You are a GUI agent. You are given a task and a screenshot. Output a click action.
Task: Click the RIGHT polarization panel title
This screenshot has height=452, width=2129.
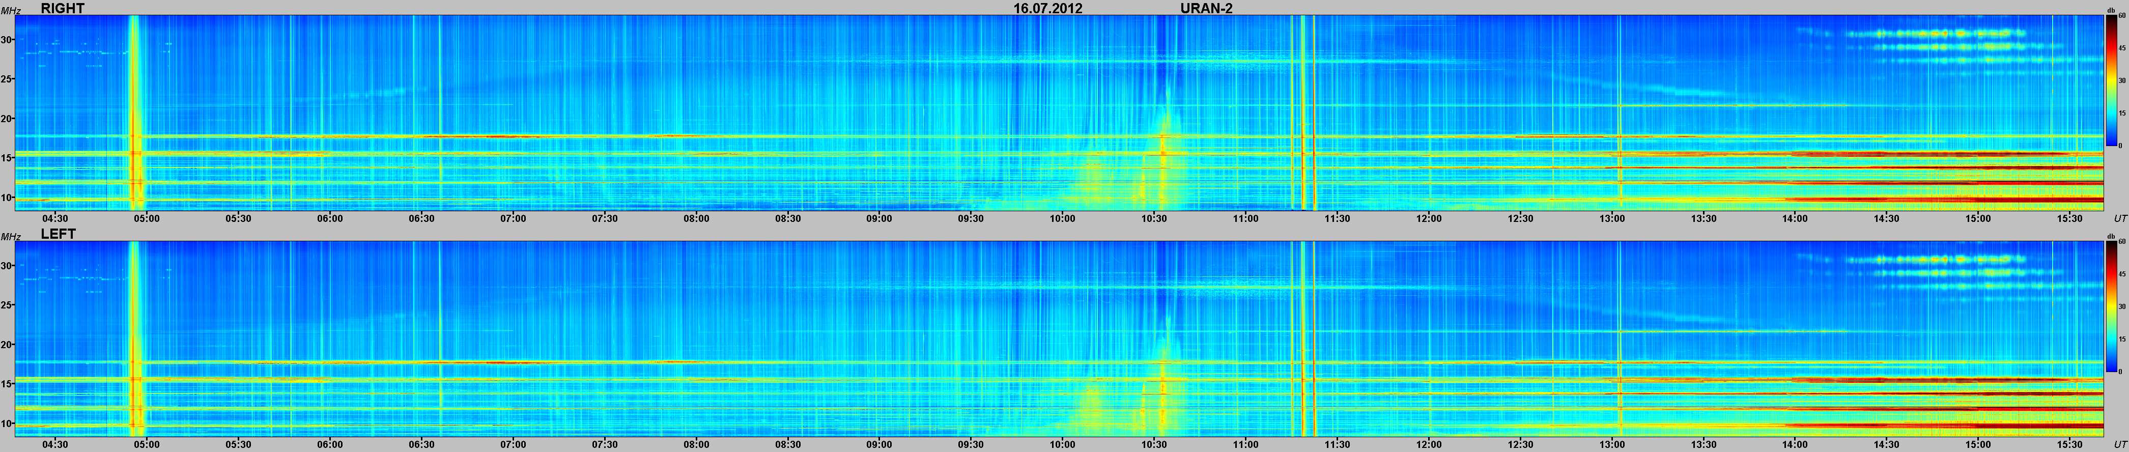[62, 8]
